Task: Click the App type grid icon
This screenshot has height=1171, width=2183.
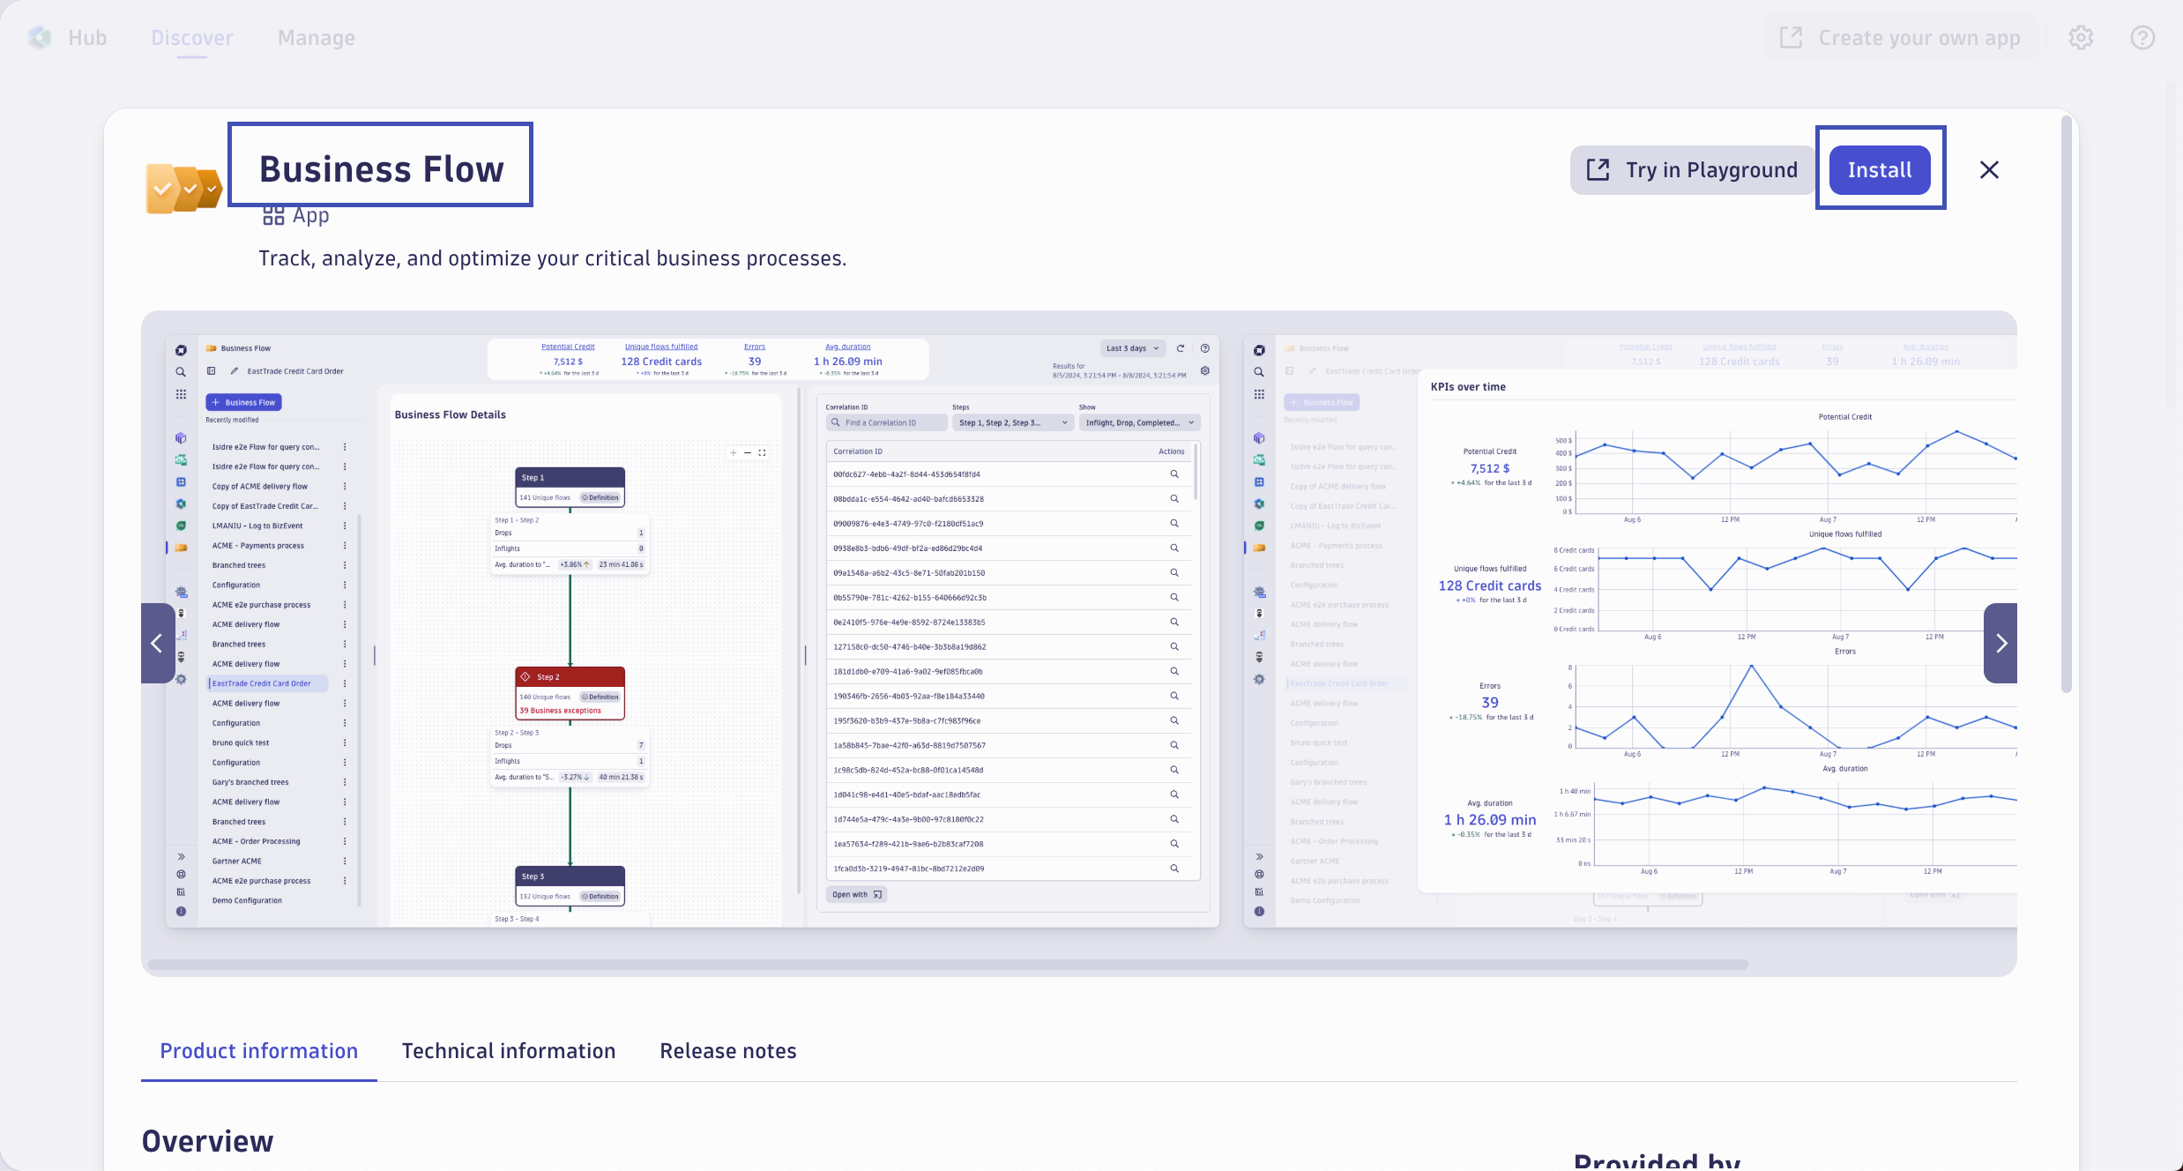Action: (273, 215)
